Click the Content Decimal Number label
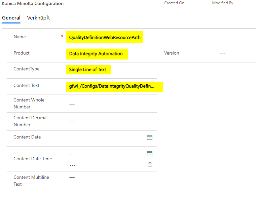Viewport: 256px width, 197px height. click(30, 121)
